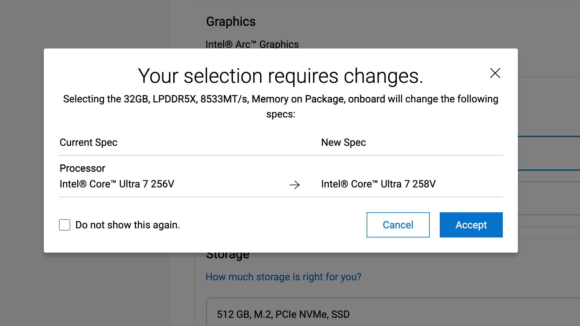Viewport: 580px width, 326px height.
Task: Click the 'Current Spec' column header
Action: [x=88, y=142]
